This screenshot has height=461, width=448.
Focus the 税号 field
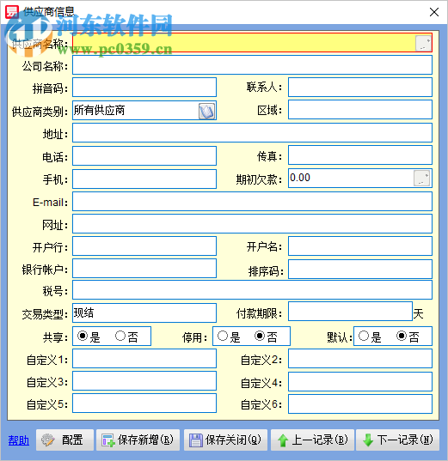tap(252, 290)
